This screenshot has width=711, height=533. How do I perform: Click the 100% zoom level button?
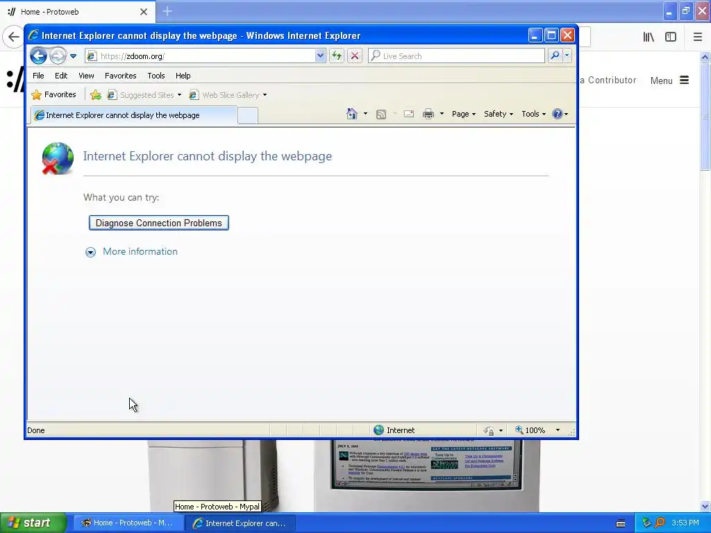point(530,430)
